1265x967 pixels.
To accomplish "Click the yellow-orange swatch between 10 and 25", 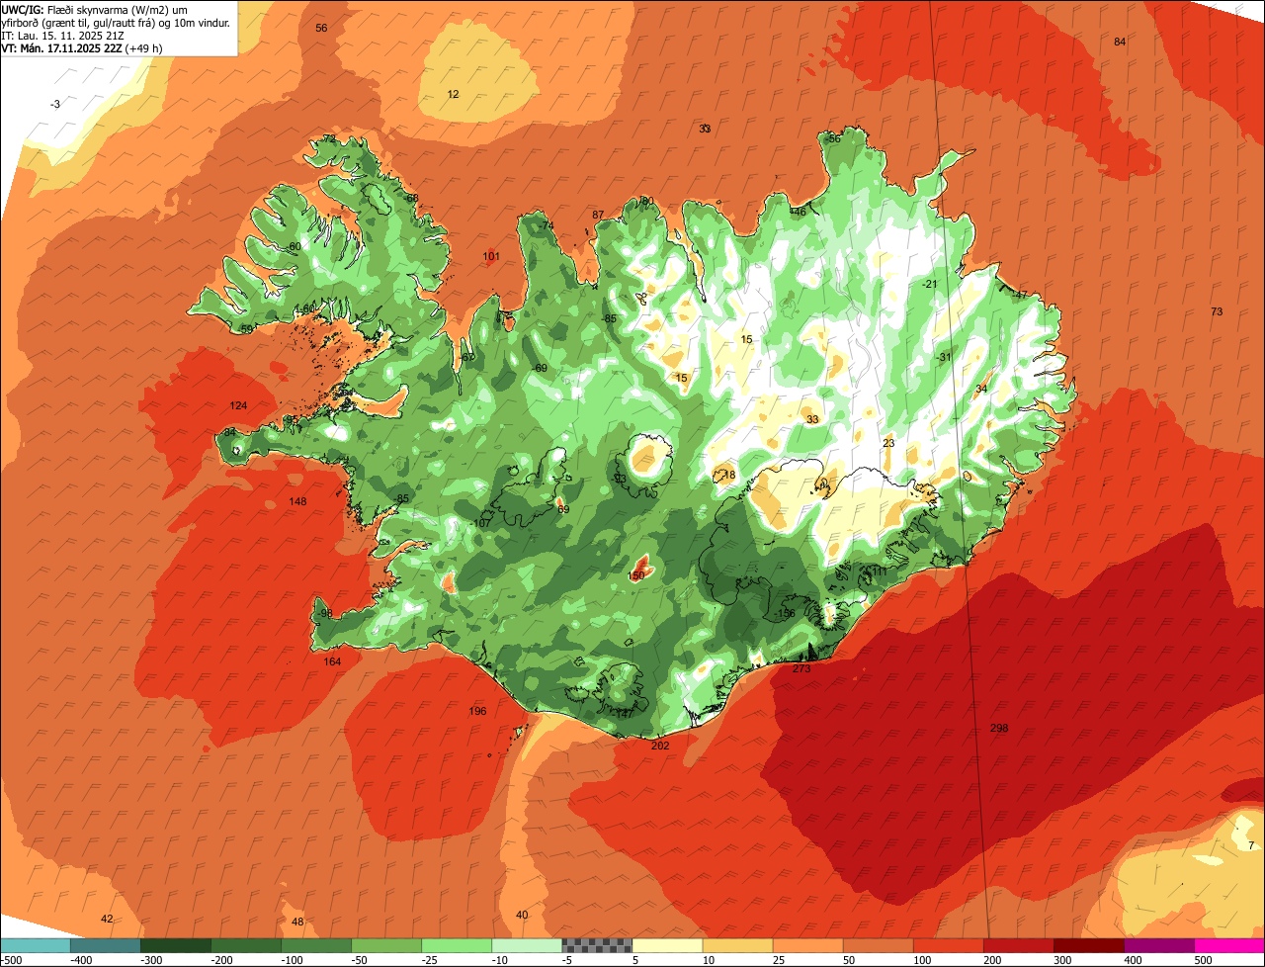I will pyautogui.click(x=737, y=945).
